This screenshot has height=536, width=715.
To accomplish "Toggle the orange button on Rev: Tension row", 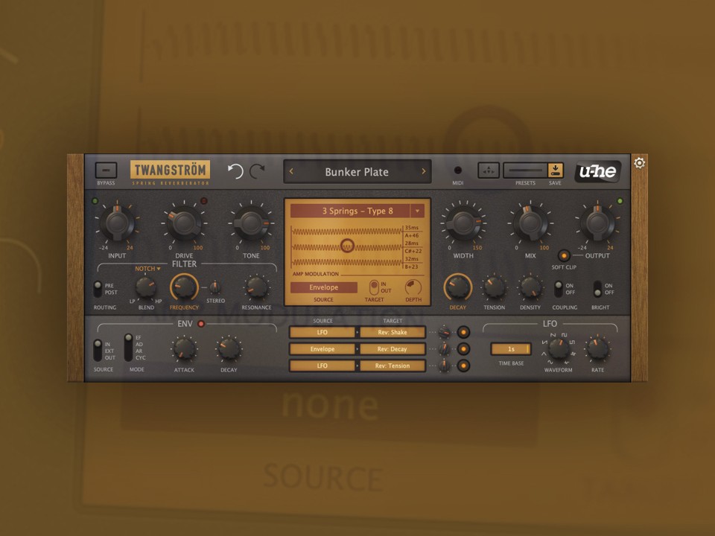I will pyautogui.click(x=463, y=366).
